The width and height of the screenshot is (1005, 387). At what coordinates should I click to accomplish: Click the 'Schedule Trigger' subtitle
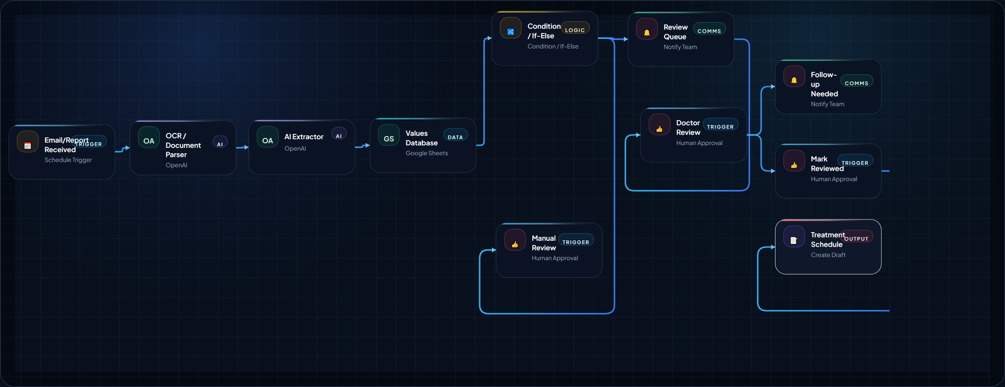point(68,160)
